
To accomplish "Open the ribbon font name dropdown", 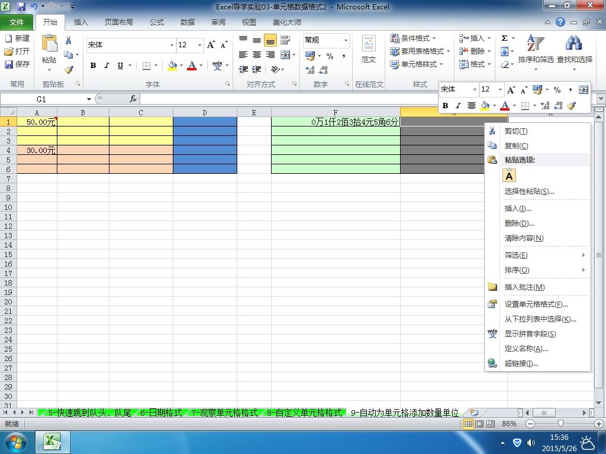I will 172,45.
